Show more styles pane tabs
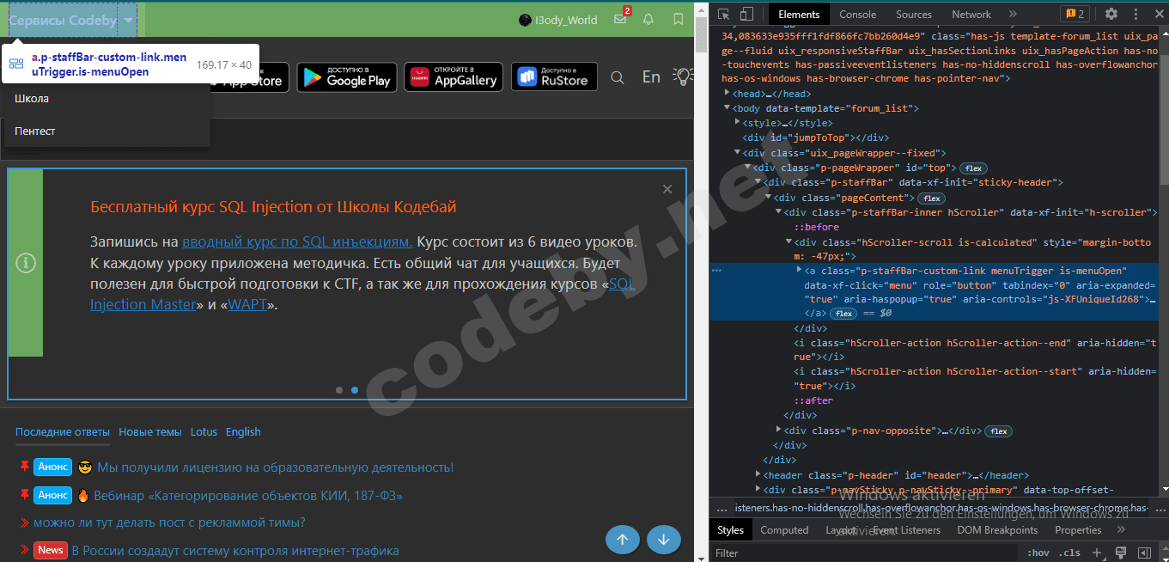This screenshot has width=1169, height=562. 1121,530
